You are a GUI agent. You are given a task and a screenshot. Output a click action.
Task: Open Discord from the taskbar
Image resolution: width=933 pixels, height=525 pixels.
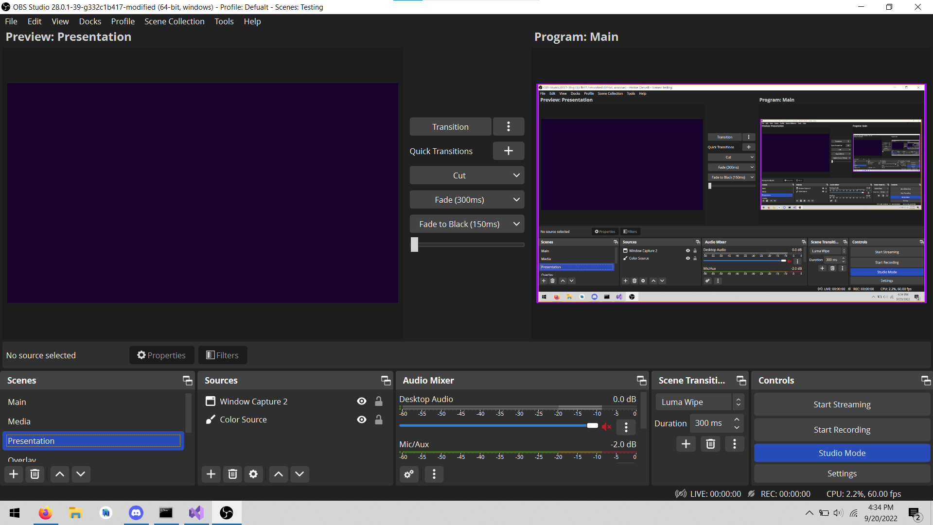pyautogui.click(x=136, y=513)
